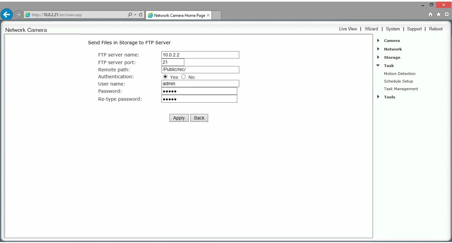Select No for Authentication

(x=183, y=77)
